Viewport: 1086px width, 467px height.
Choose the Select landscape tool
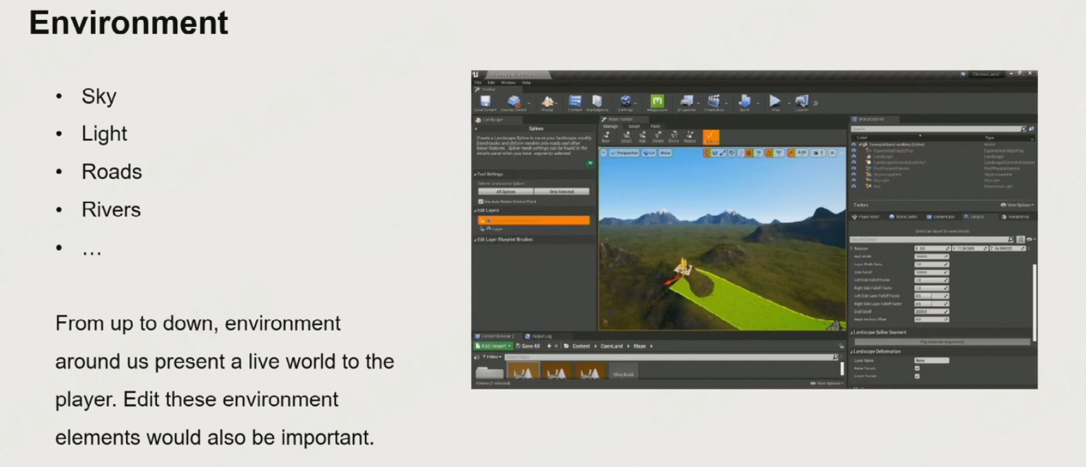pyautogui.click(x=626, y=136)
